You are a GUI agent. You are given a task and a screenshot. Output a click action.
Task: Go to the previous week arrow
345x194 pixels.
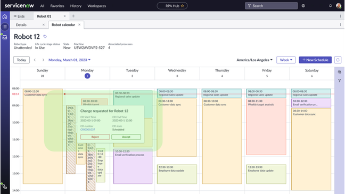[35, 60]
